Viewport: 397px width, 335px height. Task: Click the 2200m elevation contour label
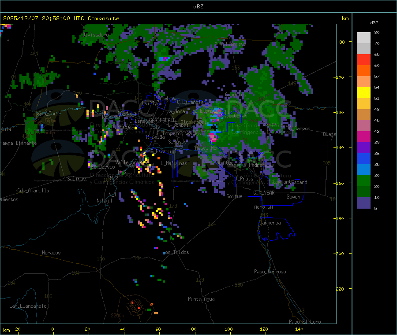click(117, 316)
